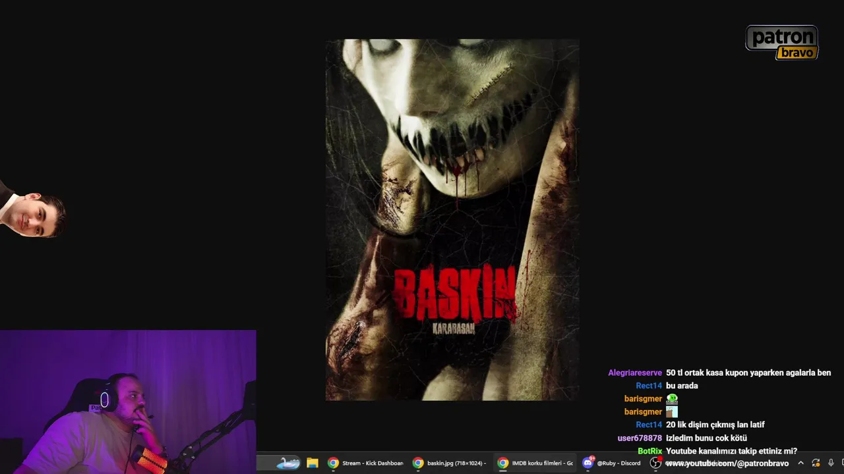Click chat message '20 lik dişim çıkmış lan latif'
The height and width of the screenshot is (474, 844).
pos(715,425)
